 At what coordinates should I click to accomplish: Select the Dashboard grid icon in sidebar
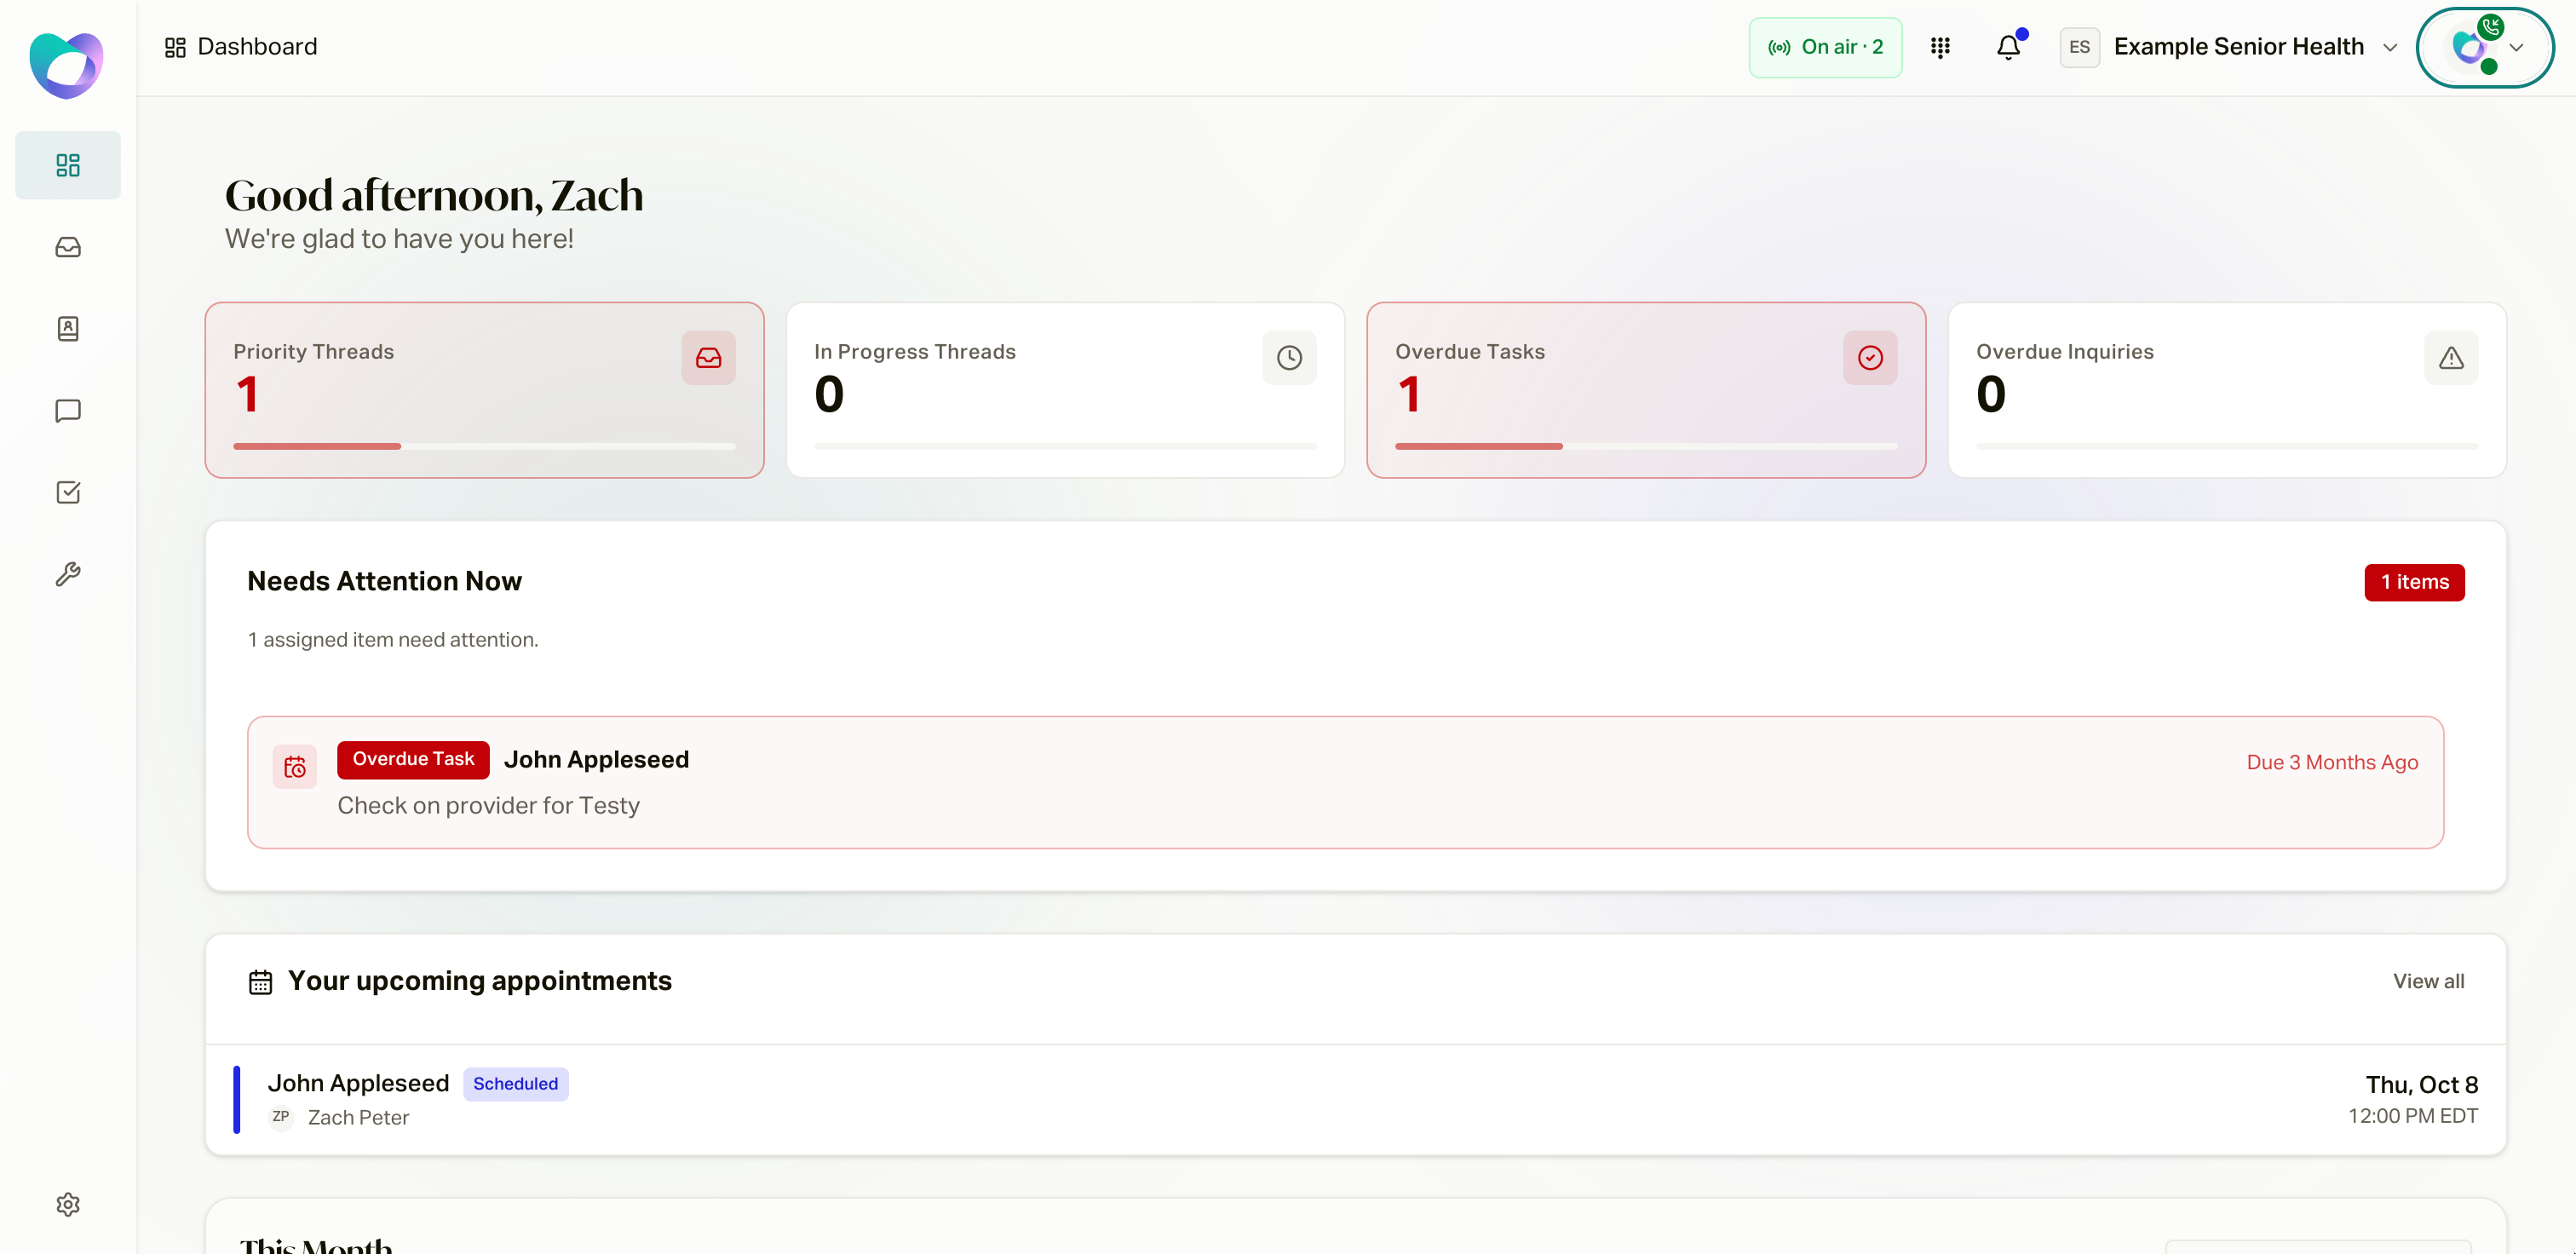tap(68, 165)
